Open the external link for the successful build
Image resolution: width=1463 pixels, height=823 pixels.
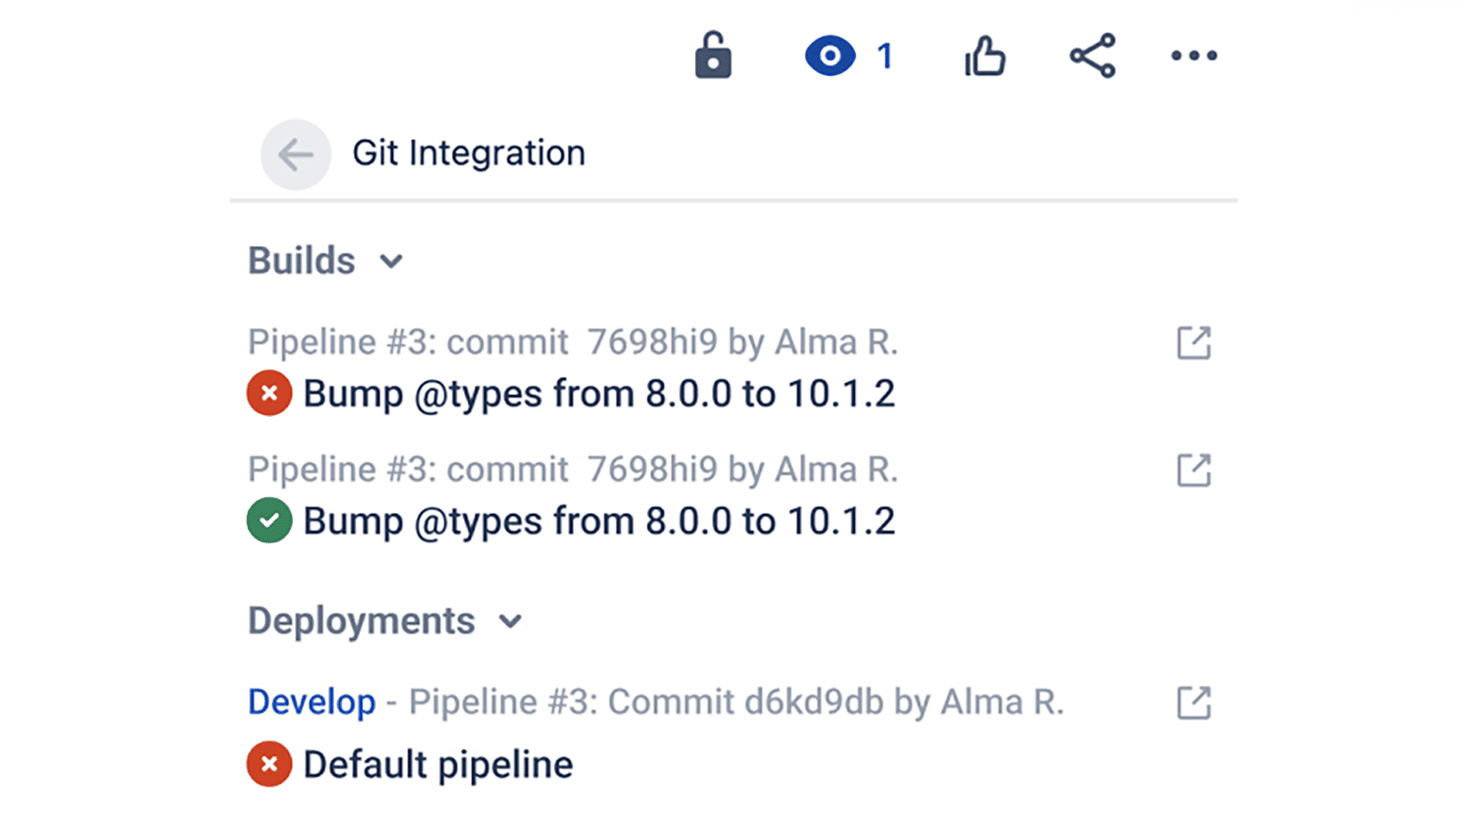point(1193,470)
